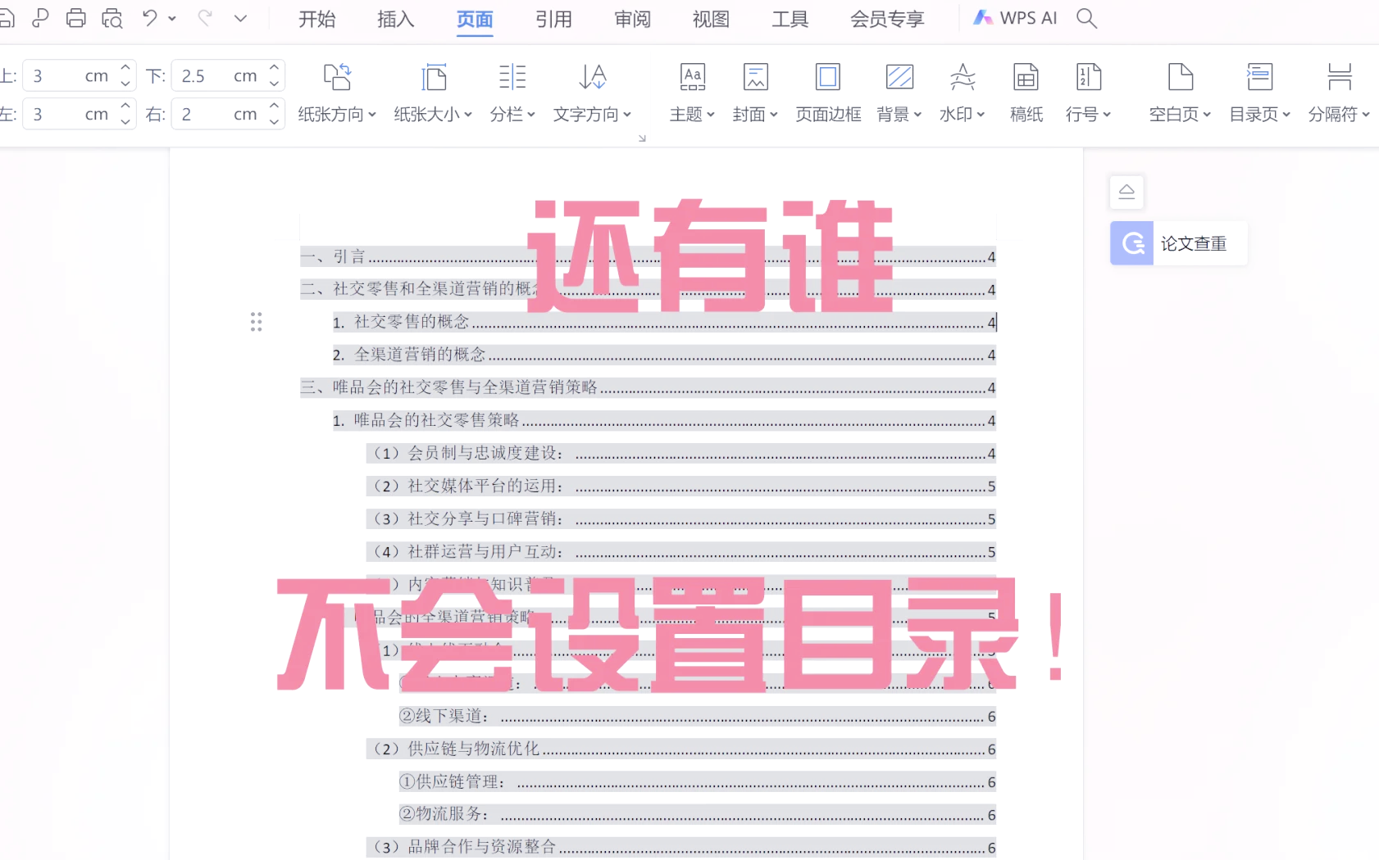Expand the 目录页 dropdown label
Image resolution: width=1379 pixels, height=860 pixels.
[1259, 115]
